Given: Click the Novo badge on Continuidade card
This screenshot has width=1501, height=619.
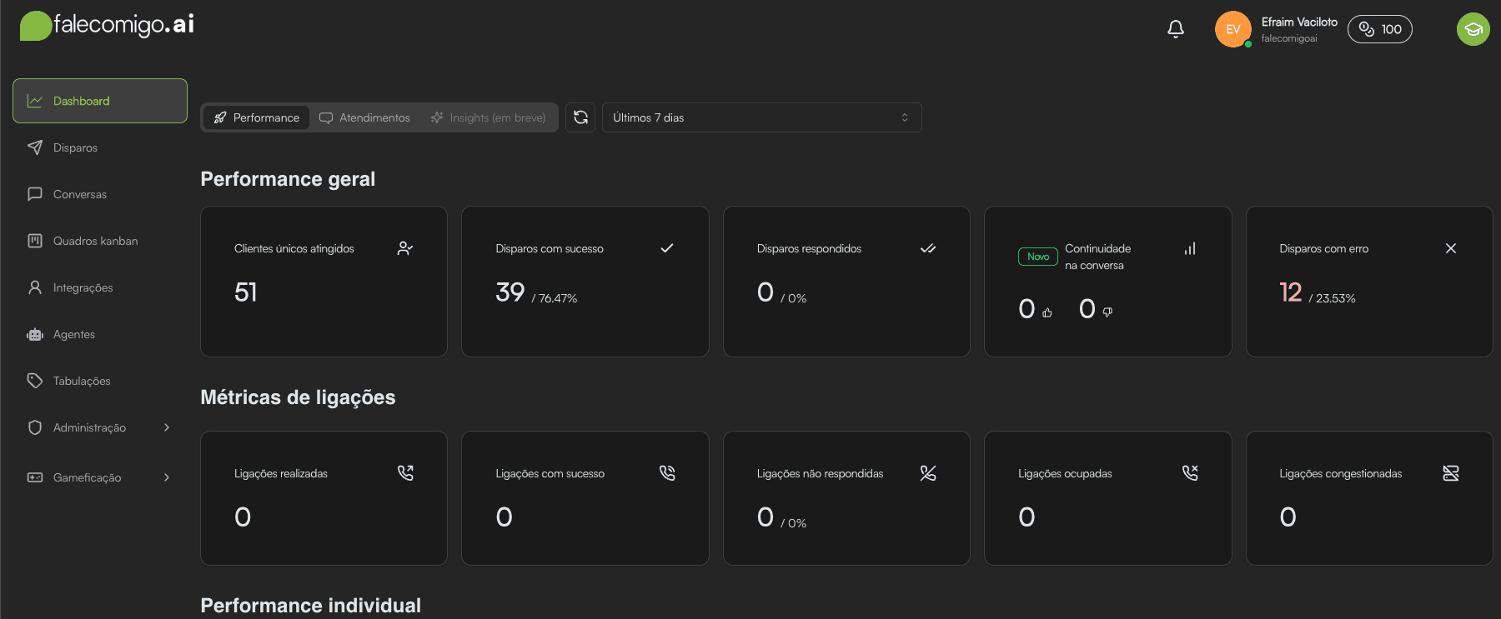Looking at the screenshot, I should (1038, 257).
